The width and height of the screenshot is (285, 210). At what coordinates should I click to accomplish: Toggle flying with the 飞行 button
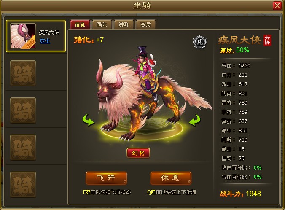(106, 178)
